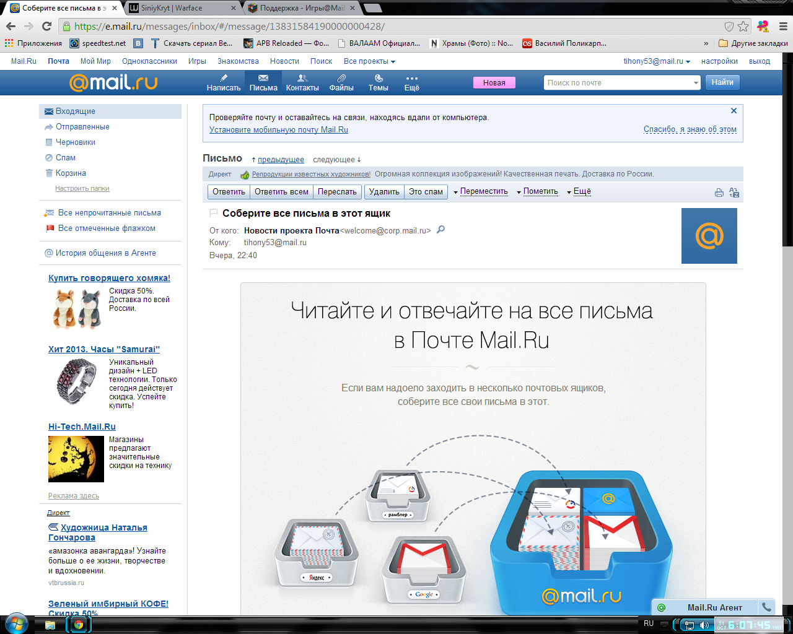Click the translate icon next to printer
This screenshot has width=793, height=634.
(x=734, y=193)
